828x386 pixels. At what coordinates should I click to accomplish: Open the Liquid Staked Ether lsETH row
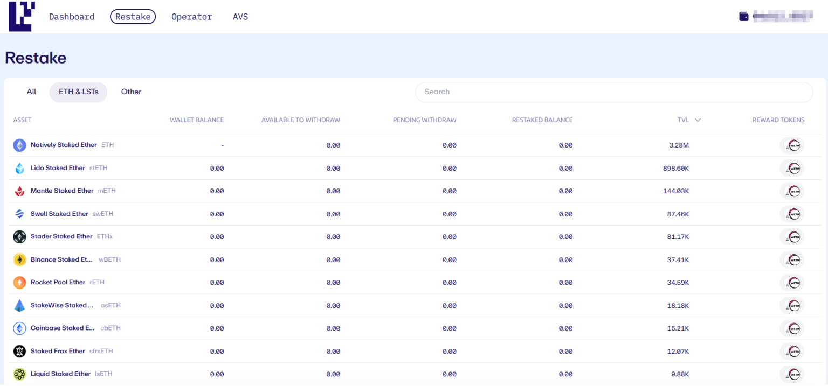[x=60, y=374]
